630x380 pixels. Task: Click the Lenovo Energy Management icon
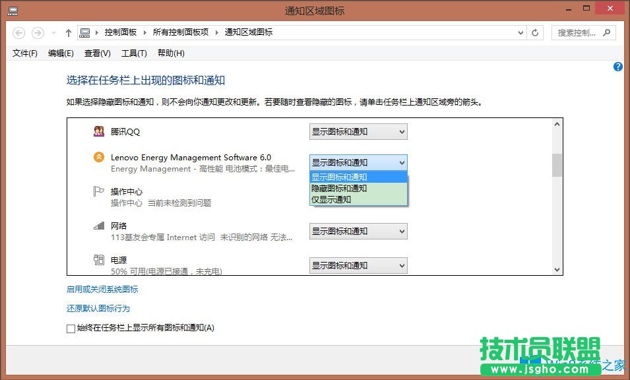[x=99, y=158]
